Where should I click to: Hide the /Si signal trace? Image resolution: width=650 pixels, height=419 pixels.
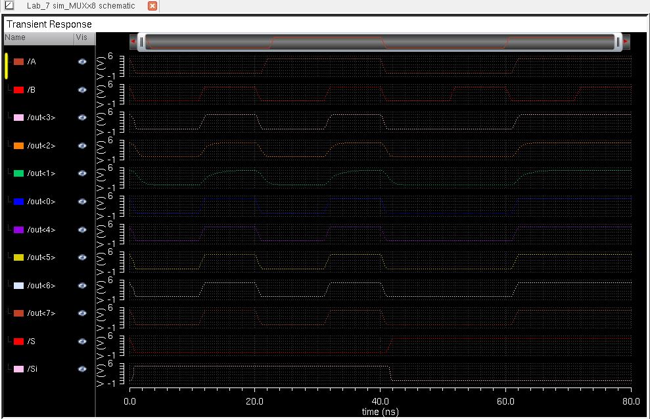(82, 369)
